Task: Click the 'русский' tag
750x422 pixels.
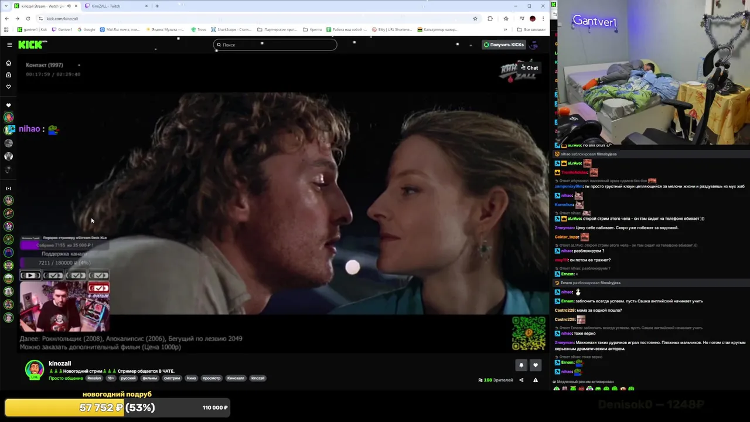Action: coord(128,378)
